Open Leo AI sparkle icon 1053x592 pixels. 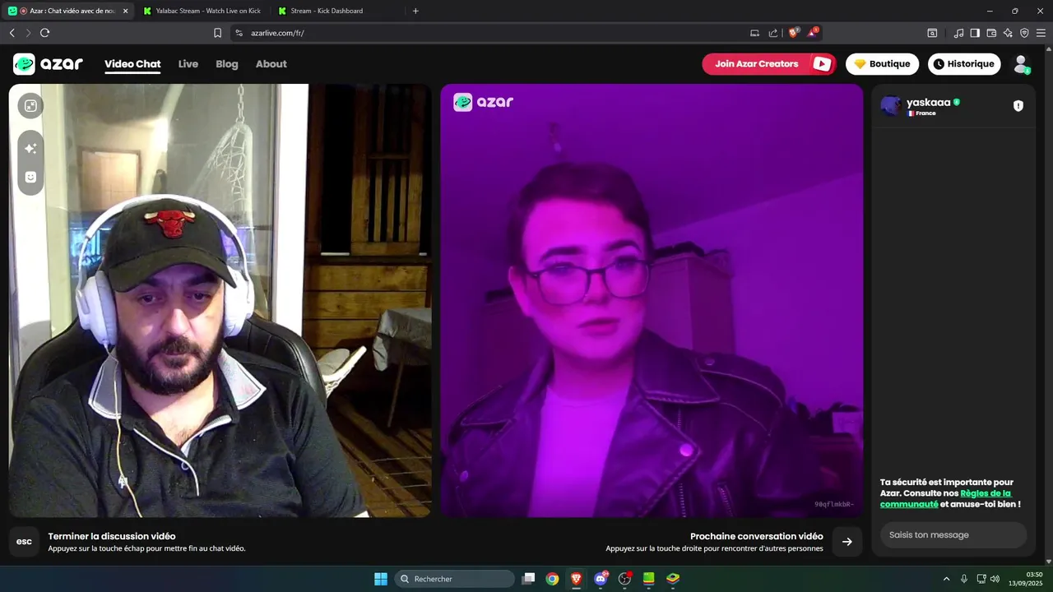1008,33
